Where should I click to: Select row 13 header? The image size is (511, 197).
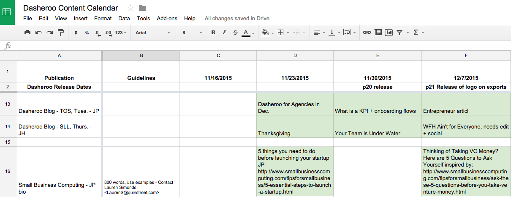8,104
